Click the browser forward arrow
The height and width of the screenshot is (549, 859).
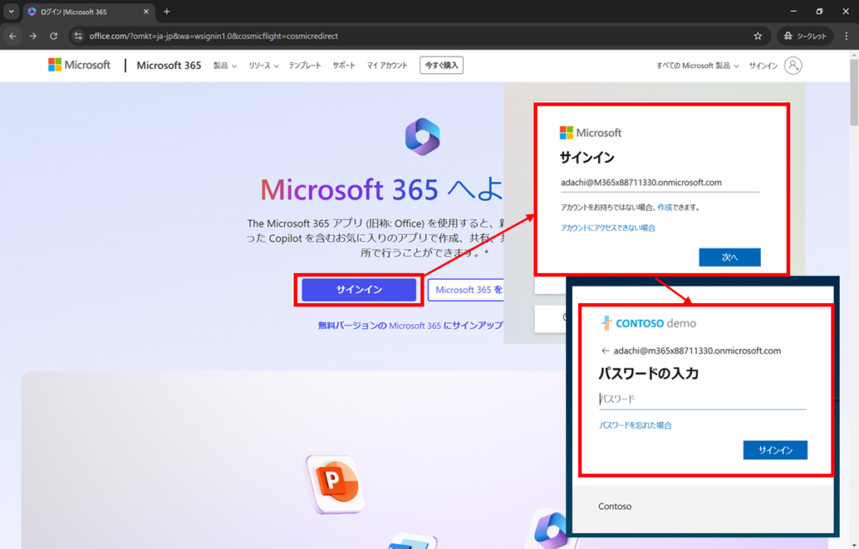(x=33, y=36)
